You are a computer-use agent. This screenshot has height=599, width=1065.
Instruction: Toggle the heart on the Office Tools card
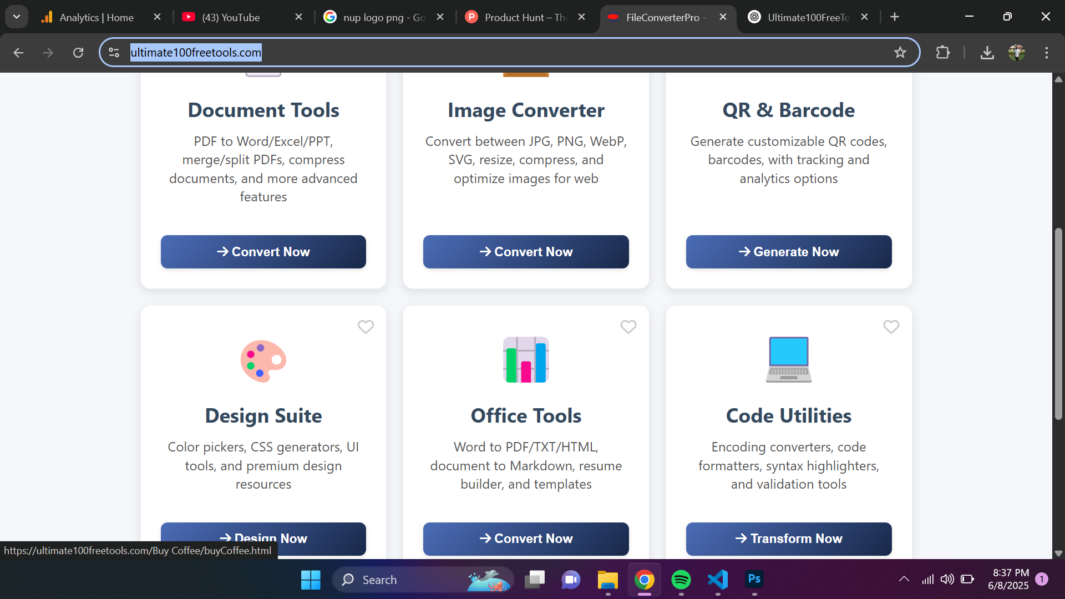628,327
